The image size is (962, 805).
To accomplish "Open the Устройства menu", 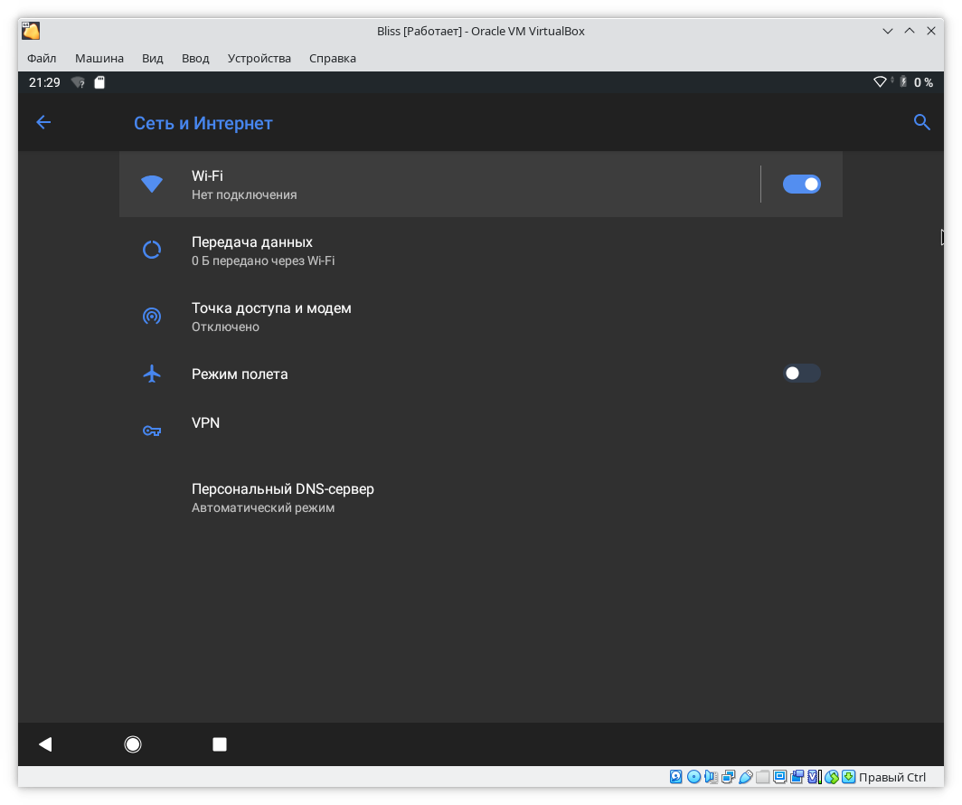I will pos(259,58).
